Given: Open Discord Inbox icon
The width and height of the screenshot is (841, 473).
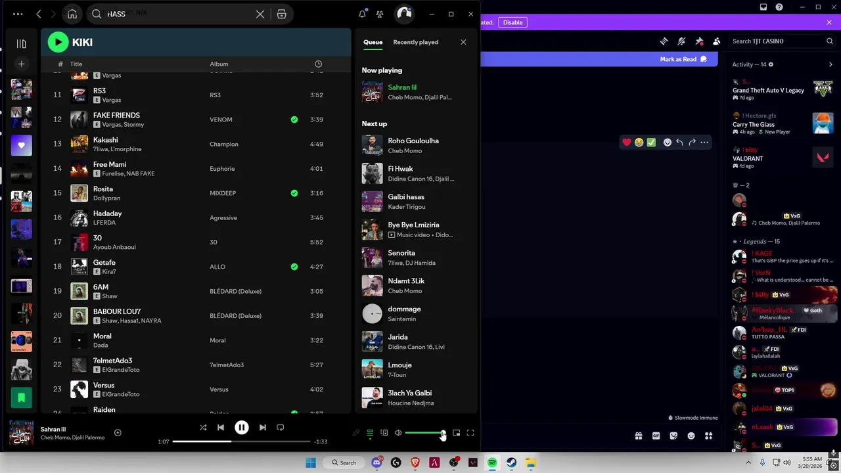Looking at the screenshot, I should tap(763, 7).
